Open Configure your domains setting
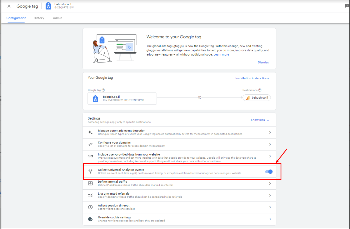The image size is (350, 229). pos(179,144)
